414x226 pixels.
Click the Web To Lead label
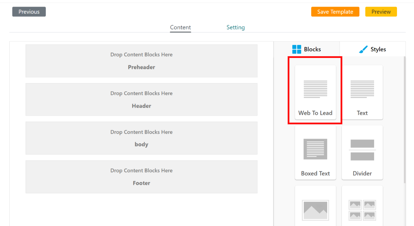coord(315,113)
